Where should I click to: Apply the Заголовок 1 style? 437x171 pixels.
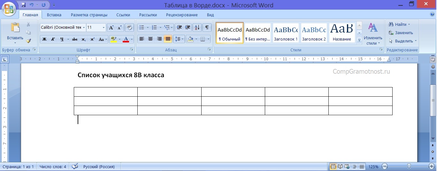pos(286,33)
